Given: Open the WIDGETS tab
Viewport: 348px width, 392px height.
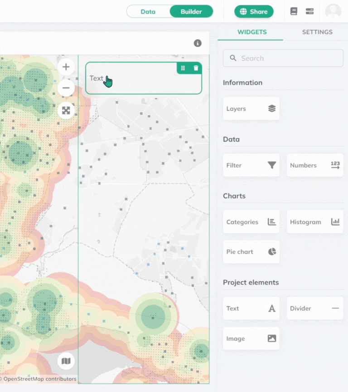Looking at the screenshot, I should [252, 32].
